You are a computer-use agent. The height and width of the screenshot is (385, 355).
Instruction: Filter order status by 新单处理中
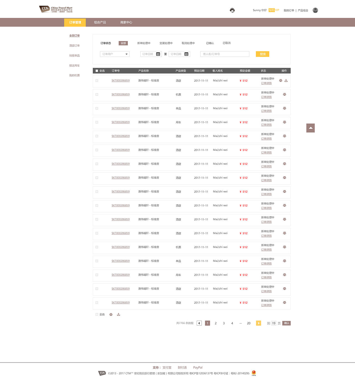(144, 43)
